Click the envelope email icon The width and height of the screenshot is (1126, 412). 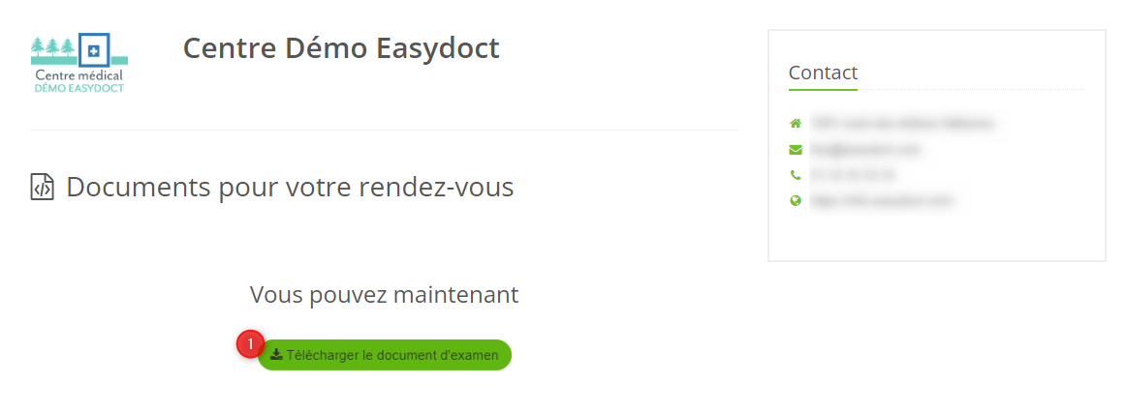pyautogui.click(x=796, y=150)
